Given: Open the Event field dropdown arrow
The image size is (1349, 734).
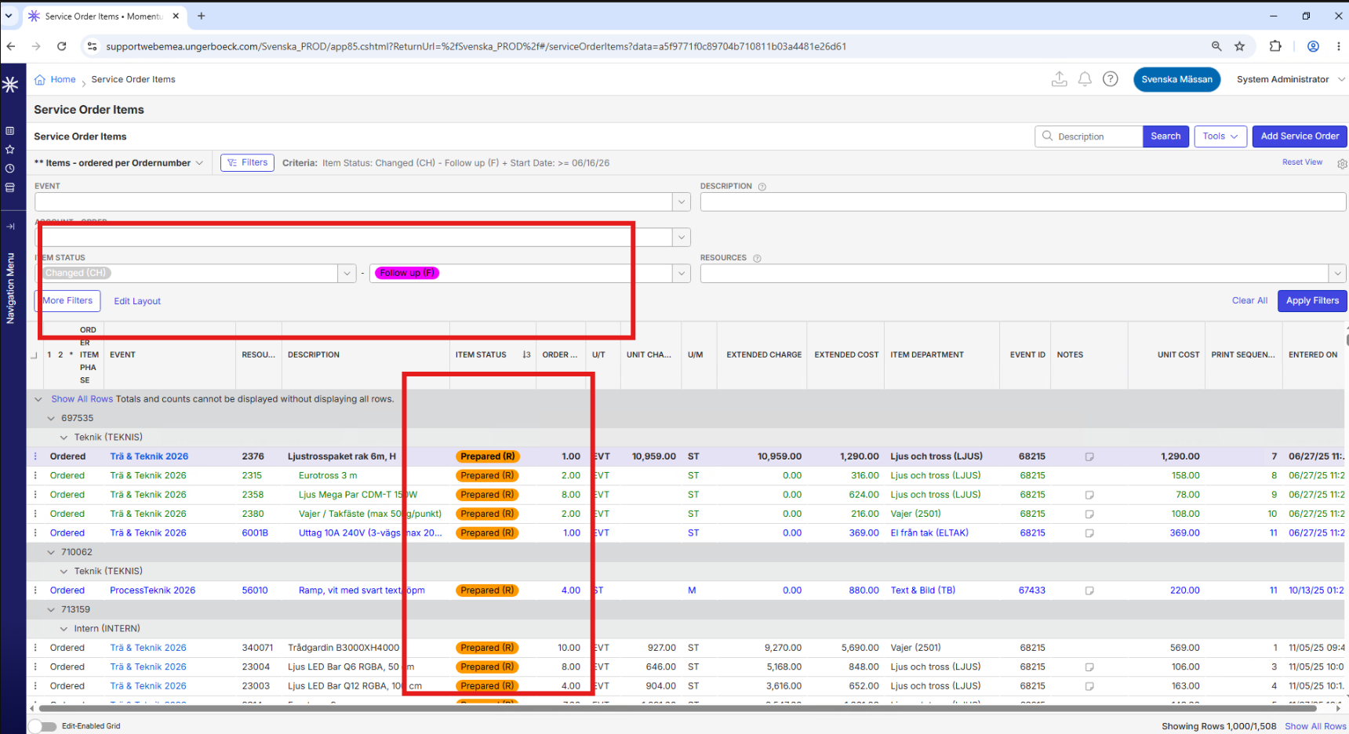Looking at the screenshot, I should pyautogui.click(x=682, y=202).
